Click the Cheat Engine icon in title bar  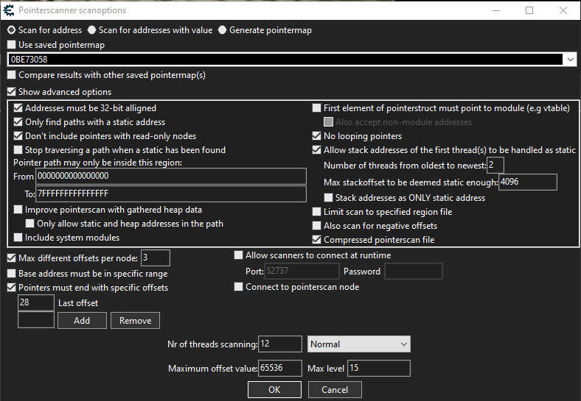click(x=10, y=10)
